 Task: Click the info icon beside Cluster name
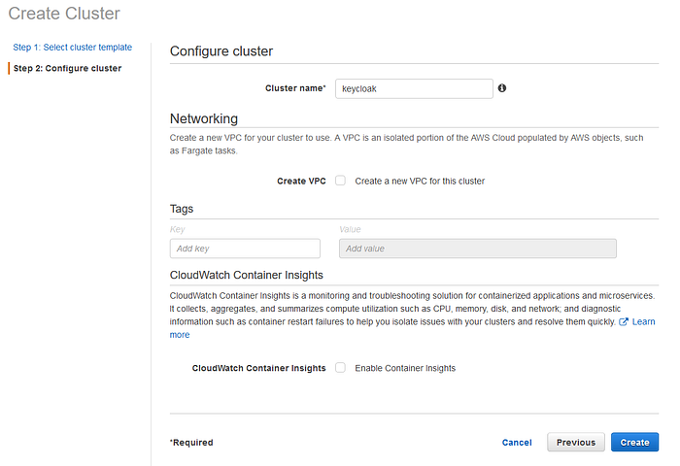coord(502,88)
